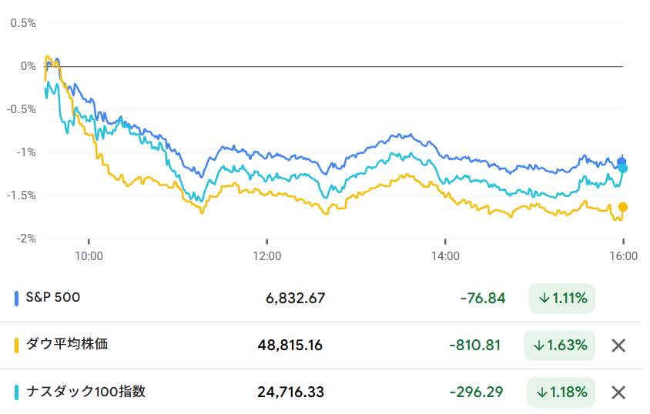This screenshot has width=650, height=414.
Task: Click the S&P 500 ↓1.11% change badge
Action: (x=562, y=298)
